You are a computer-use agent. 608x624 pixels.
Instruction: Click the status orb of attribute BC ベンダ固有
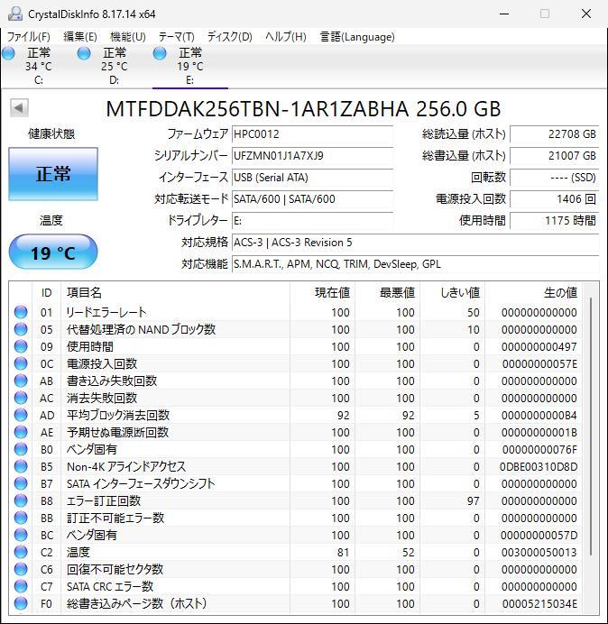21,535
